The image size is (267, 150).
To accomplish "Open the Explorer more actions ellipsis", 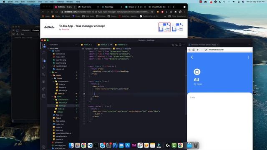I will pos(76,45).
